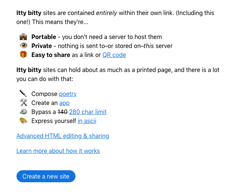Click the Create a new site button
The height and width of the screenshot is (192, 235).
[x=46, y=176]
